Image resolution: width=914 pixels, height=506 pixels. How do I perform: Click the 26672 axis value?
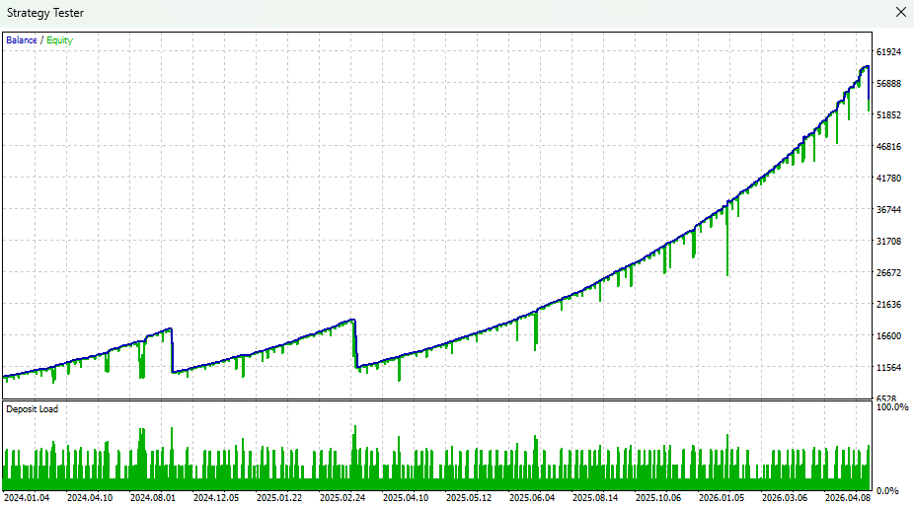click(x=889, y=272)
